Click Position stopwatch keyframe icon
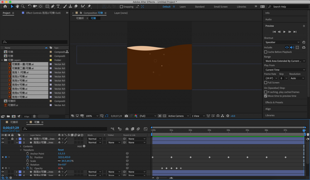The image size is (310, 180). click(x=27, y=157)
